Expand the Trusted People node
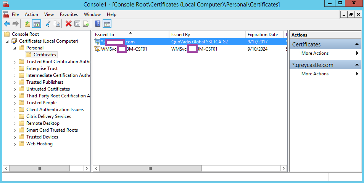The image size is (364, 183). [14, 103]
